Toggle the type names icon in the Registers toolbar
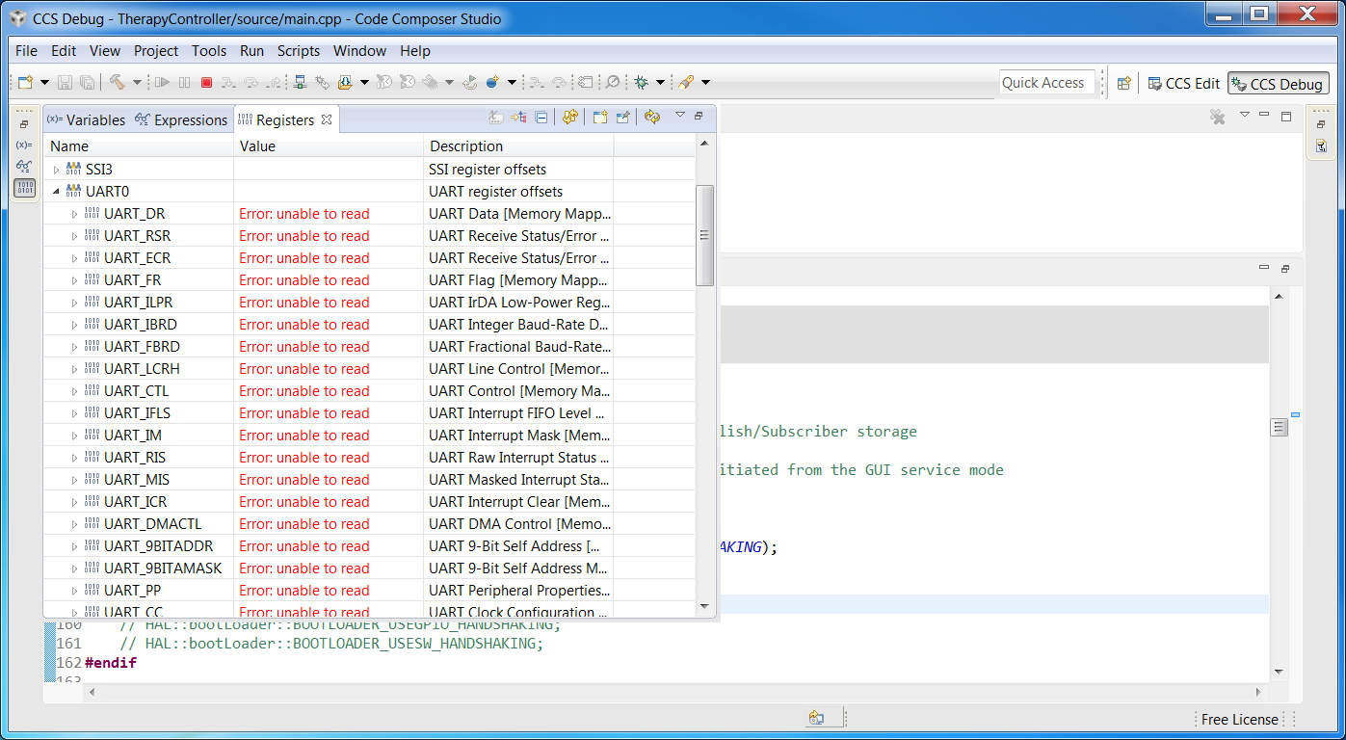Screen dimensions: 1346x740 click(495, 118)
